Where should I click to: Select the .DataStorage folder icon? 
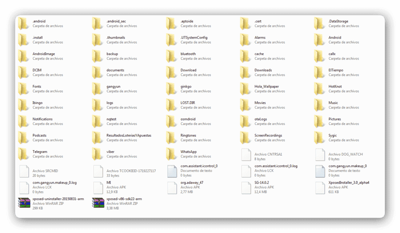coord(320,24)
